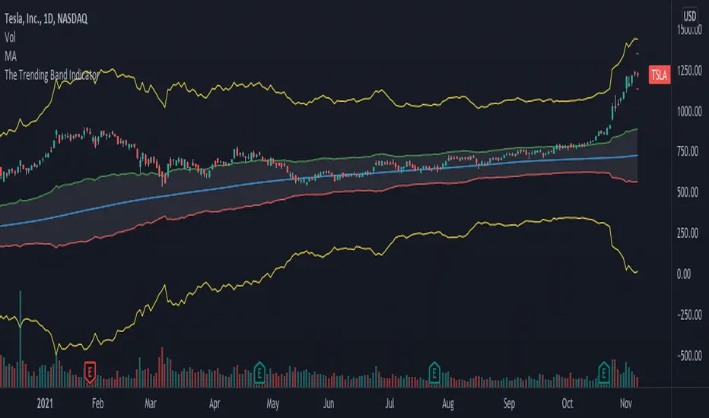The width and height of the screenshot is (709, 418).
Task: Select the Vol indicator legend
Action: click(x=10, y=37)
